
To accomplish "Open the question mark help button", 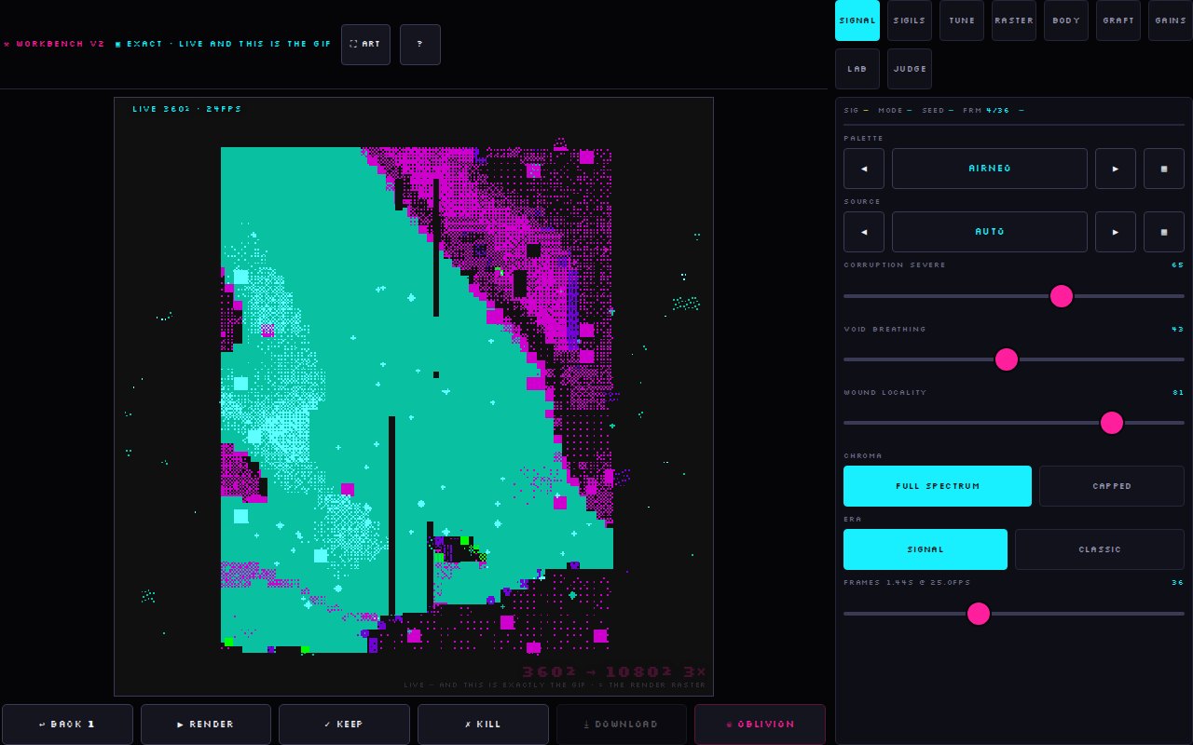I will coord(420,45).
